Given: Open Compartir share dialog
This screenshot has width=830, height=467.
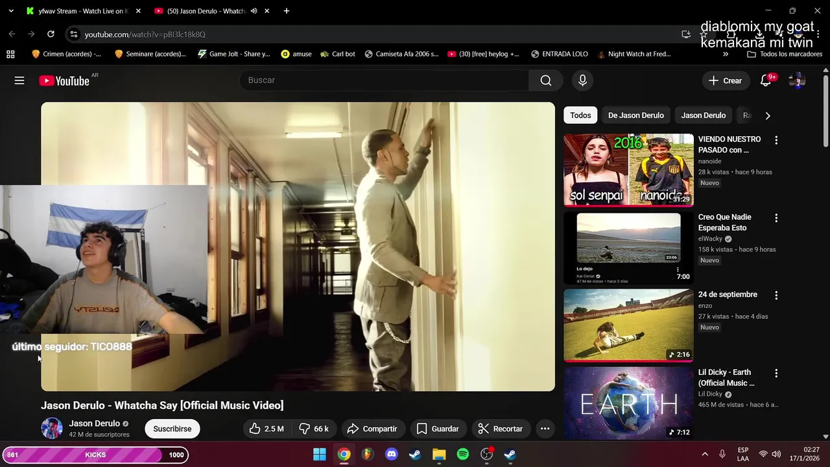Looking at the screenshot, I should point(372,429).
